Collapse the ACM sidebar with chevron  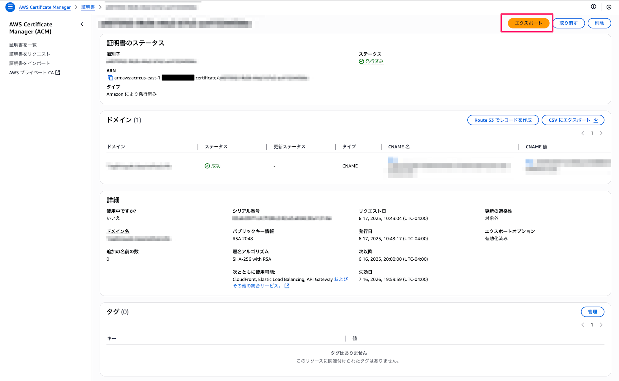click(82, 24)
